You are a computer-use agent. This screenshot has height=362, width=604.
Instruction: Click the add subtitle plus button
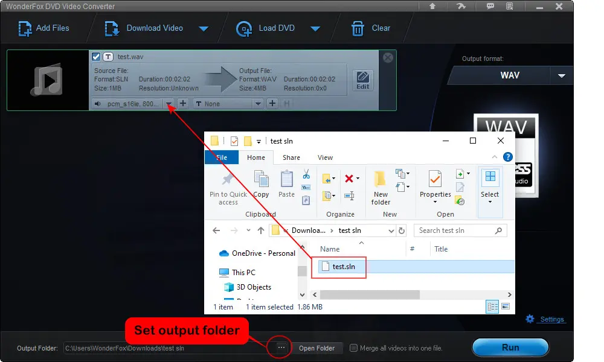tap(272, 104)
